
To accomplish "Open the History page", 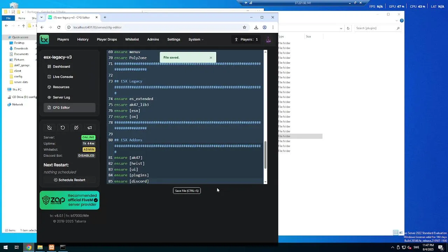I will (83, 40).
